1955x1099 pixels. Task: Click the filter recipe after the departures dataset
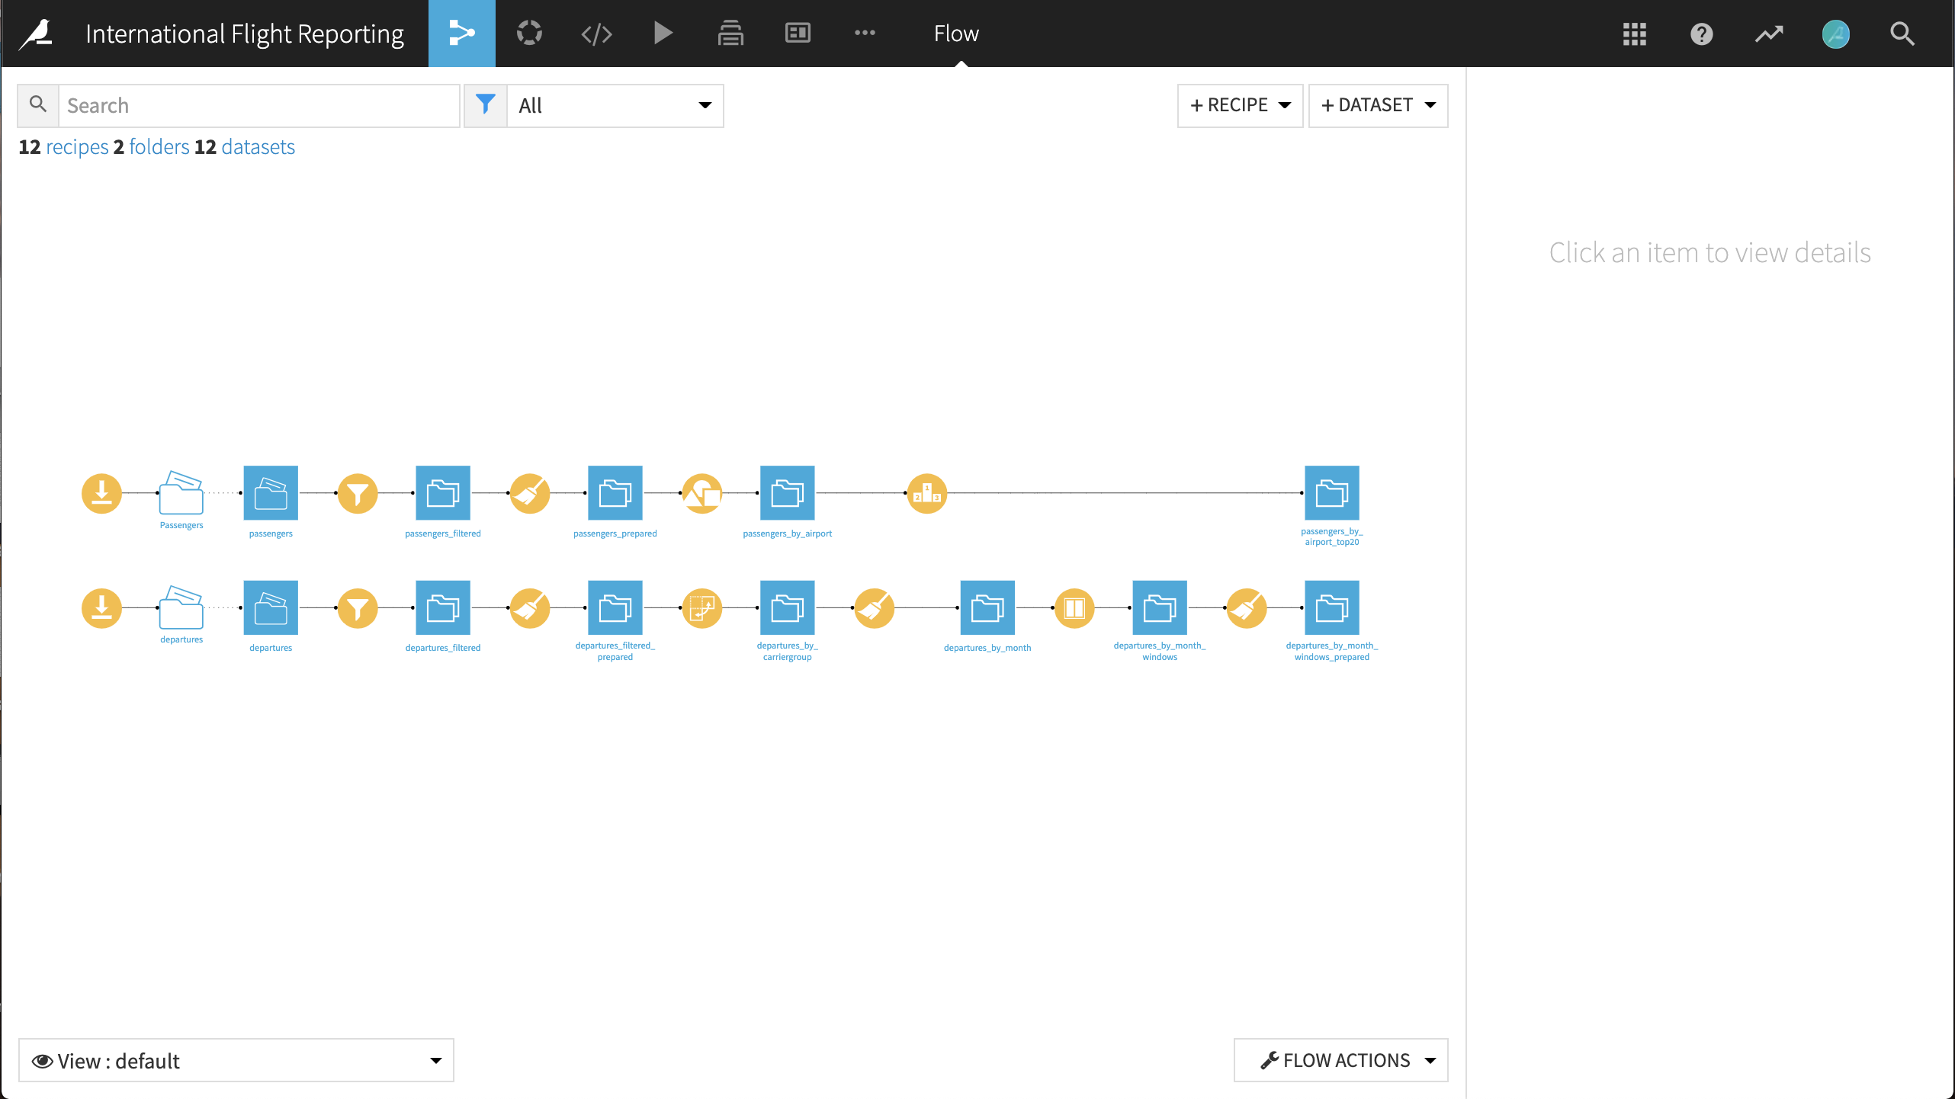[358, 607]
